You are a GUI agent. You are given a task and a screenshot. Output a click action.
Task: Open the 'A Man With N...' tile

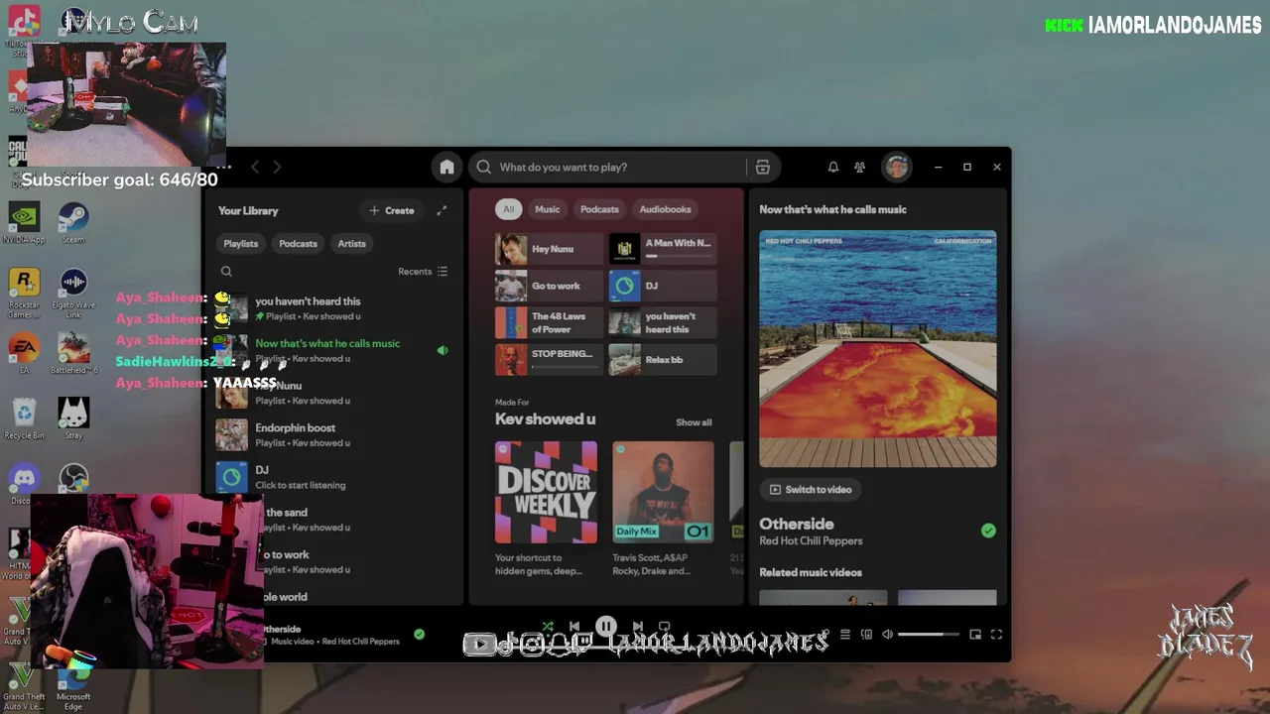click(663, 249)
